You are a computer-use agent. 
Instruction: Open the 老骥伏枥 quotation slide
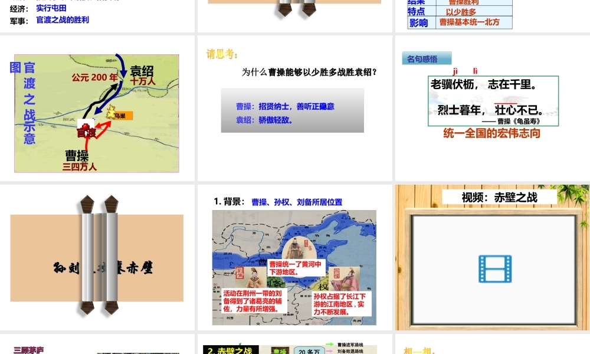point(492,108)
